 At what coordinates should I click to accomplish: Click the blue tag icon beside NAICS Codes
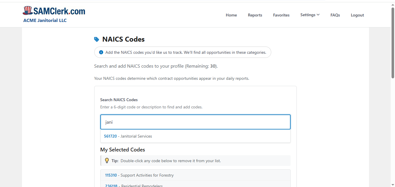pos(97,39)
